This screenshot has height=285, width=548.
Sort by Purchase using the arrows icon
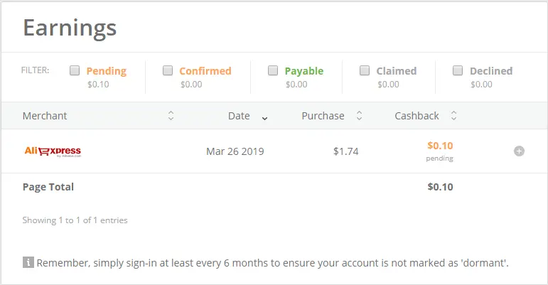tap(359, 116)
